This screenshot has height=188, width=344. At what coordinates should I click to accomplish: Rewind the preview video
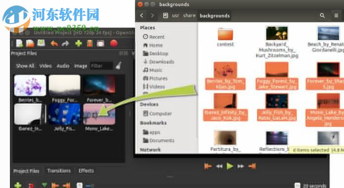(219, 166)
